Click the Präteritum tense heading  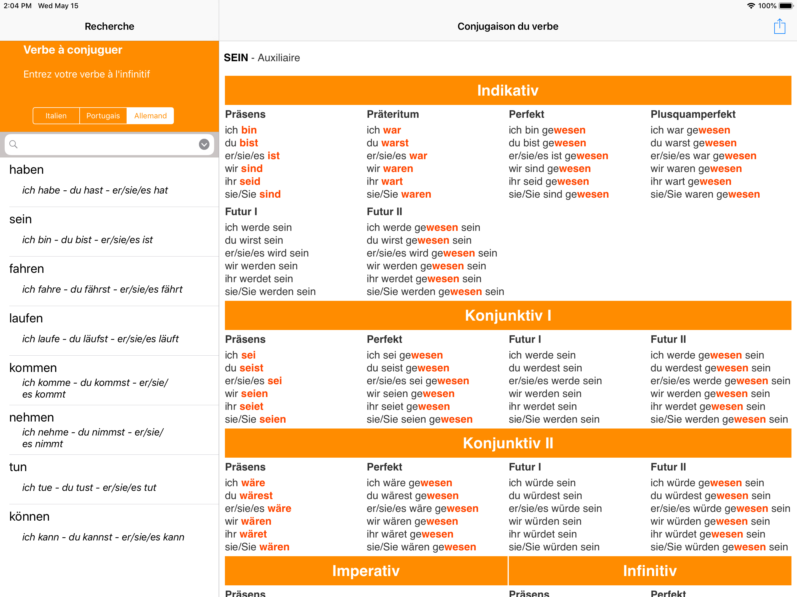tap(393, 114)
